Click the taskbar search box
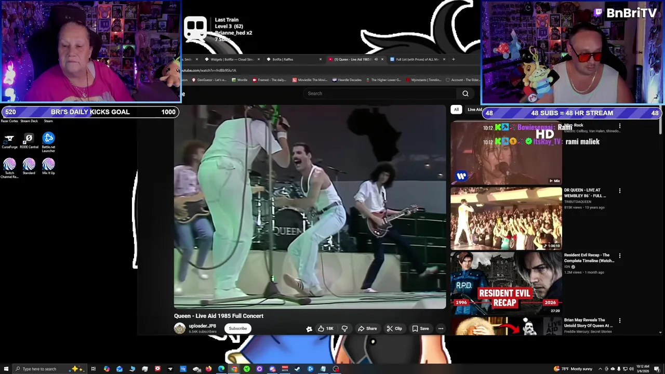 [49, 369]
